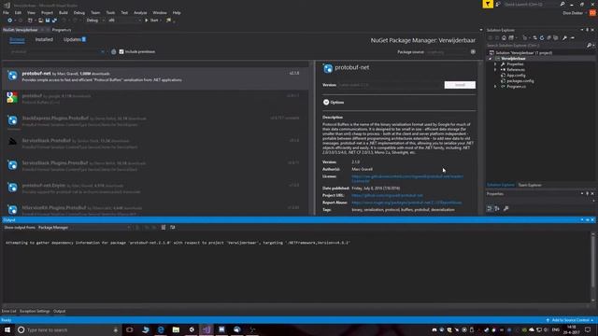598x336 pixels.
Task: Open the Exception Settings tab
Action: [x=35, y=311]
